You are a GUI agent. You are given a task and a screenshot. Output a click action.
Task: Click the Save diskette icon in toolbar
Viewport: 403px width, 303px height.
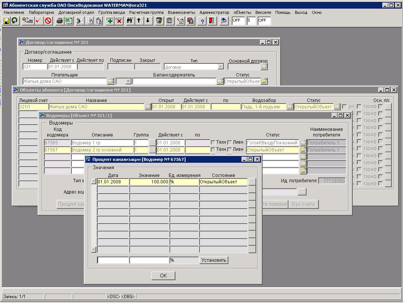click(x=6, y=21)
